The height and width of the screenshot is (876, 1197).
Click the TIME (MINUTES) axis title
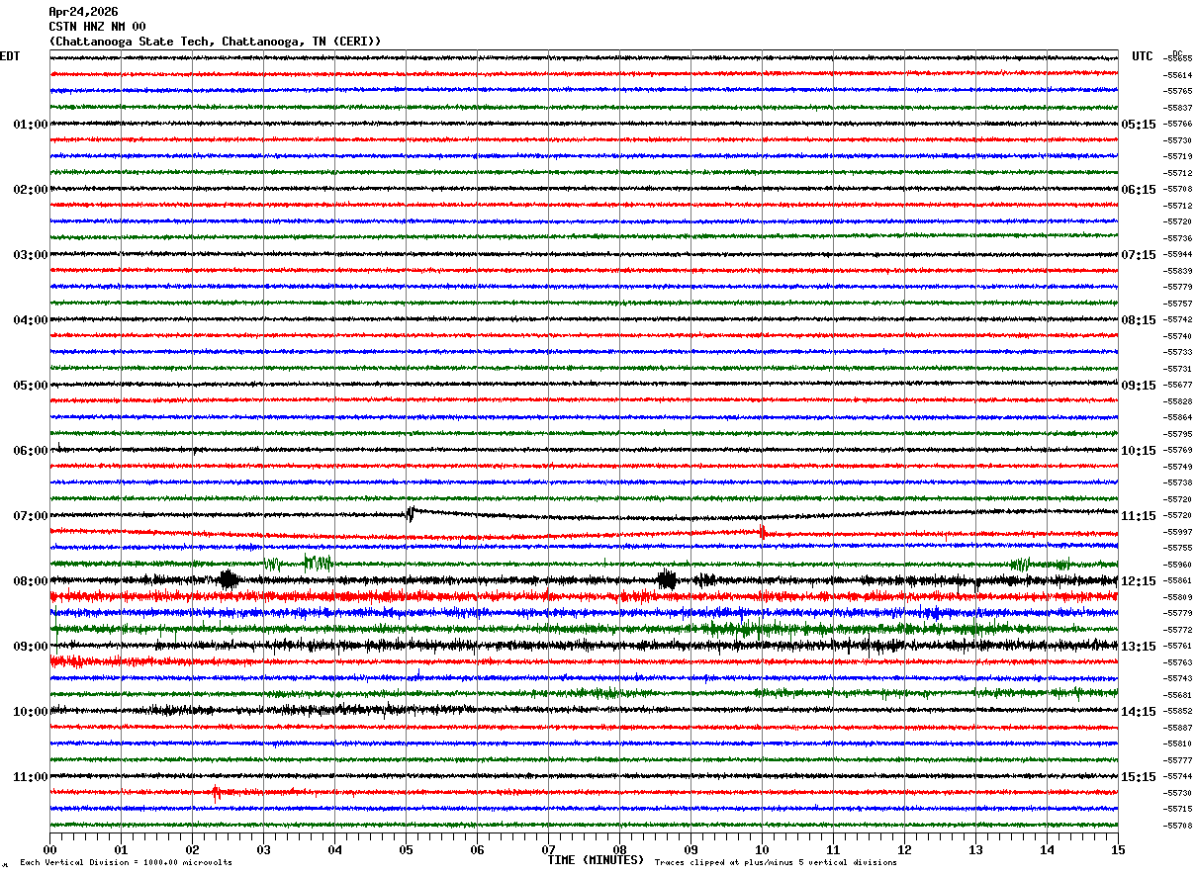pos(596,860)
